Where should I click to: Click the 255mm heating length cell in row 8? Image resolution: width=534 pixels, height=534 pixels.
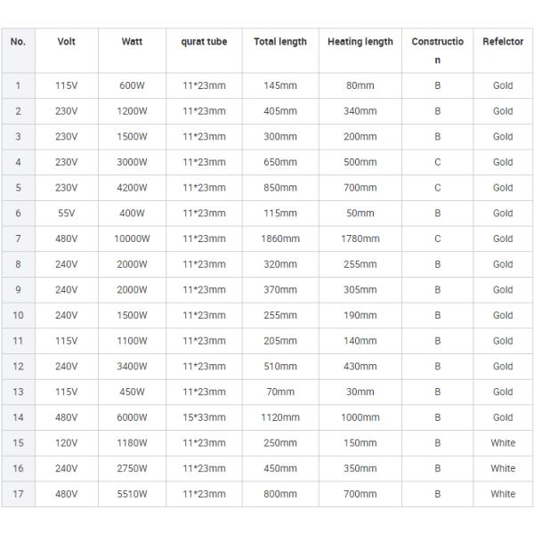tap(360, 264)
